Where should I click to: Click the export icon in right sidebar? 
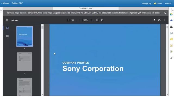(x=171, y=51)
